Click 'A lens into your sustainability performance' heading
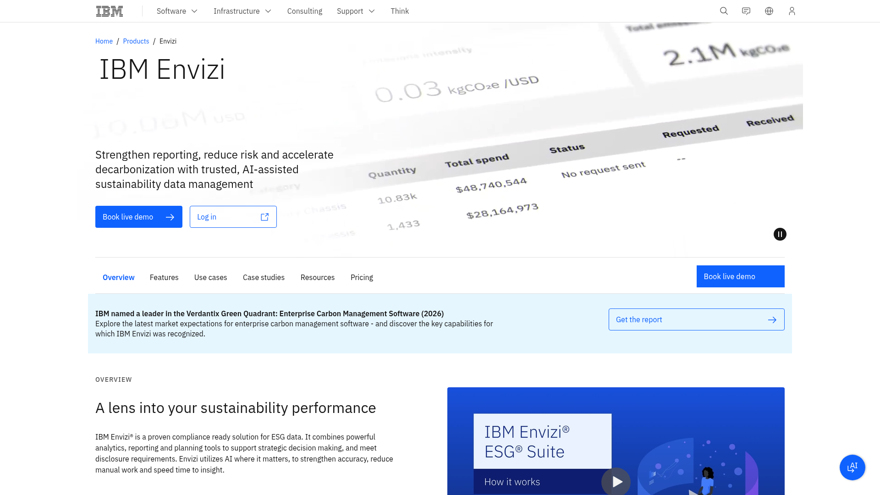The height and width of the screenshot is (495, 880). 236,408
